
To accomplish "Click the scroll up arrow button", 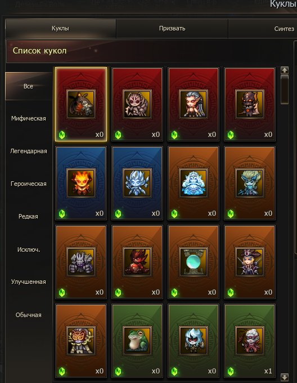I will 285,70.
